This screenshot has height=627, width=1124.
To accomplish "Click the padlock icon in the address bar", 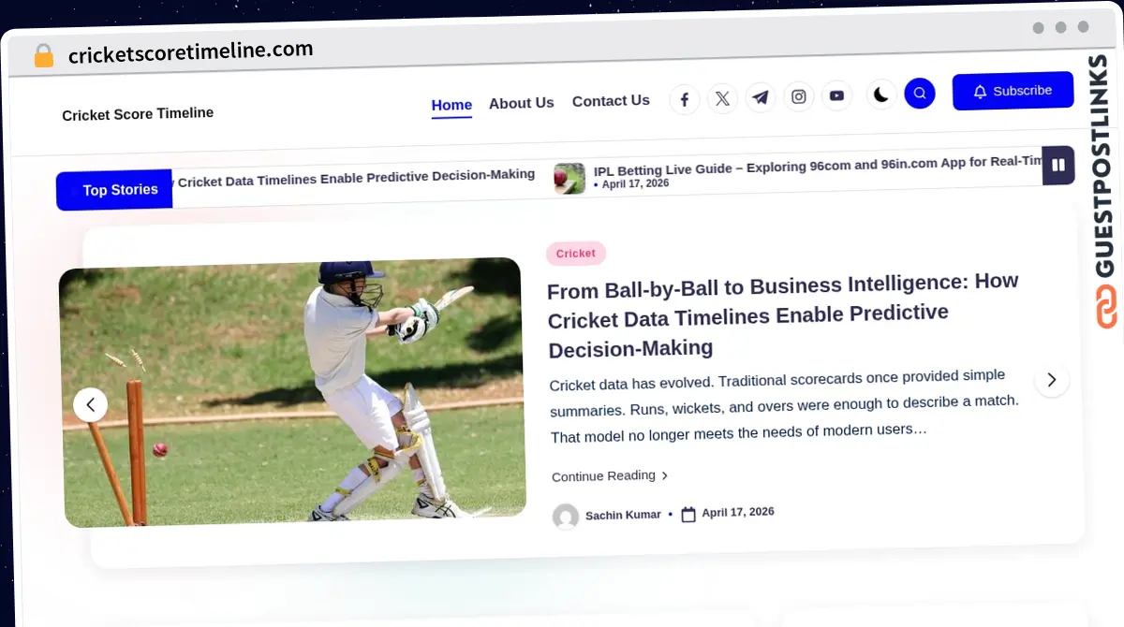I will [43, 55].
